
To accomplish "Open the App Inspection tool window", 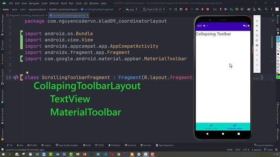I will (164, 145).
